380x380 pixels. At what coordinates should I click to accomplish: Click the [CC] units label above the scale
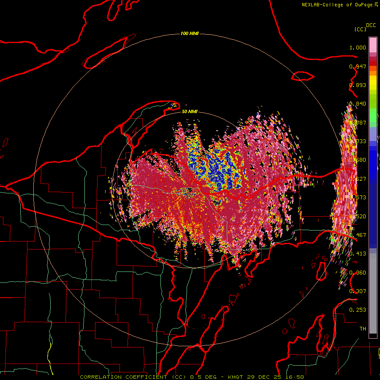pos(360,29)
